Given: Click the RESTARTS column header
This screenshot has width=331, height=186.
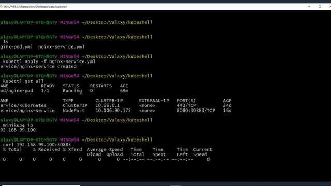Looking at the screenshot, I should (x=101, y=86).
